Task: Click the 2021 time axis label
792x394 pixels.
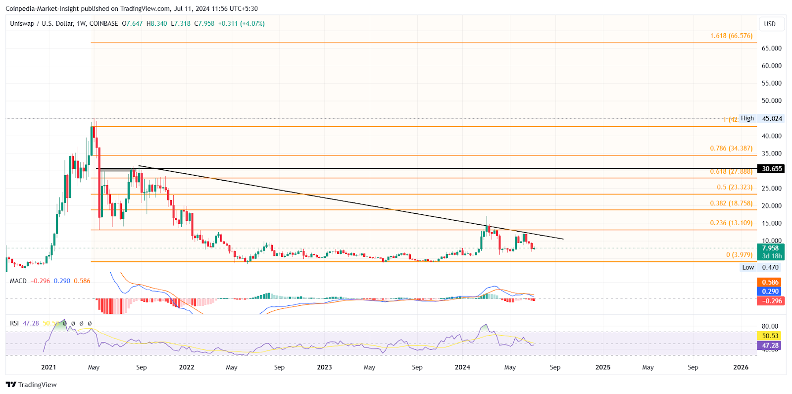Action: (x=49, y=367)
